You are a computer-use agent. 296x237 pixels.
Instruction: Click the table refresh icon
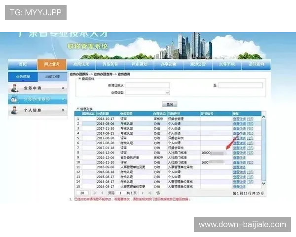click(x=158, y=193)
